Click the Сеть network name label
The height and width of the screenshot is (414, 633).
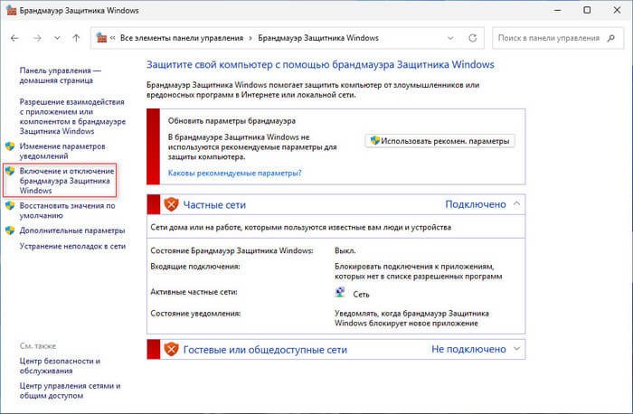click(362, 295)
